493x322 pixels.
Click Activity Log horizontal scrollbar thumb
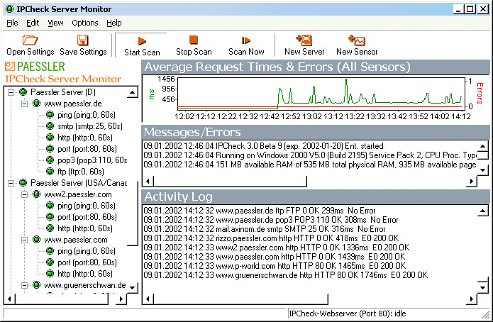coord(240,299)
